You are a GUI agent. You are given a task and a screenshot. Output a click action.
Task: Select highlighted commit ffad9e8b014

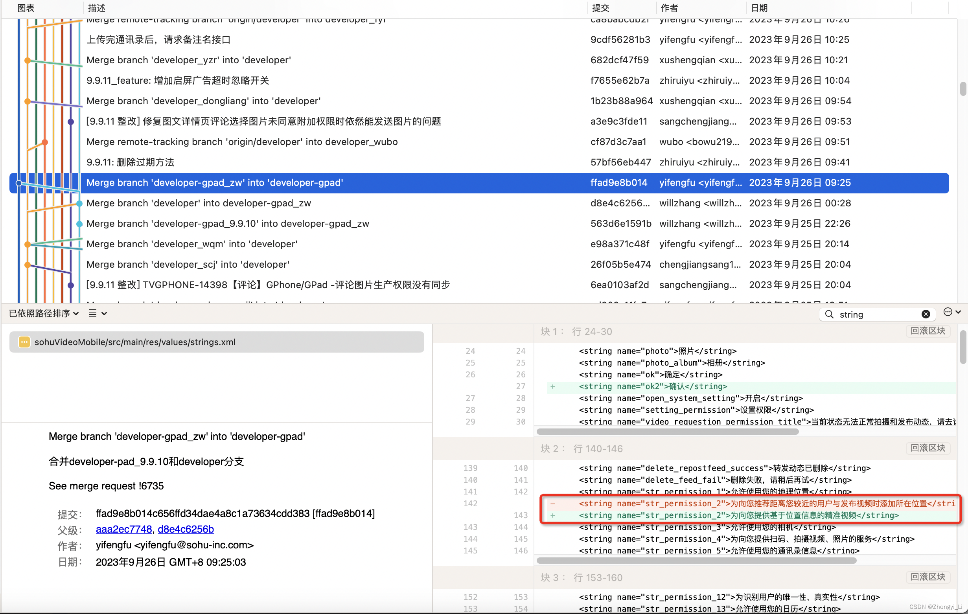[479, 183]
